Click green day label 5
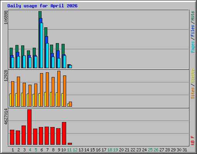197x154 pixels. tap(36, 150)
